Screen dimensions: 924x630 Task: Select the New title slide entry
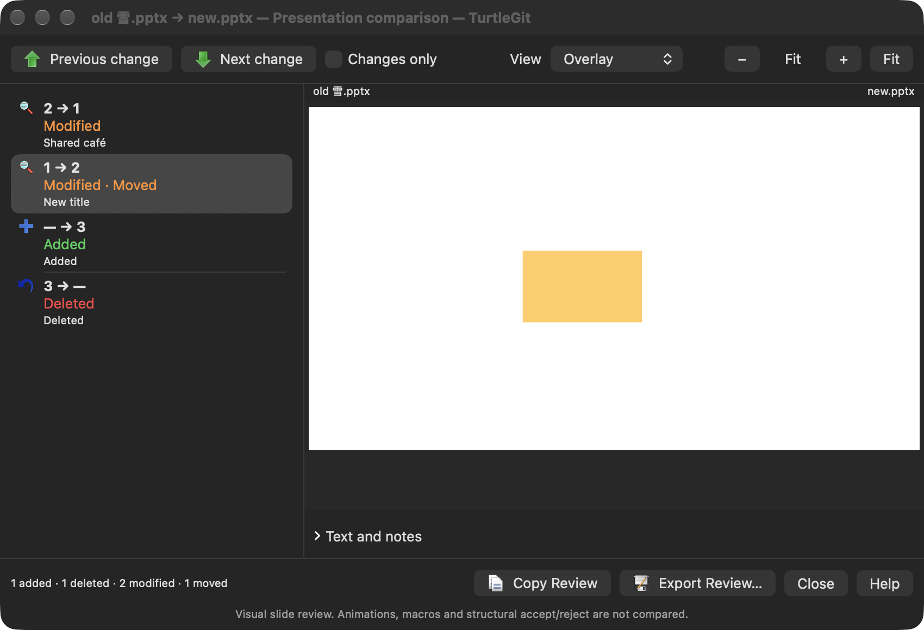(x=152, y=184)
